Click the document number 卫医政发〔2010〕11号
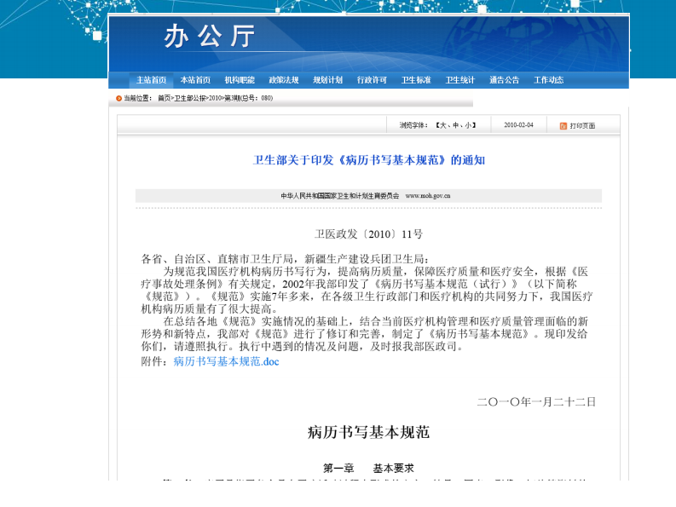676x507 pixels. click(x=368, y=234)
